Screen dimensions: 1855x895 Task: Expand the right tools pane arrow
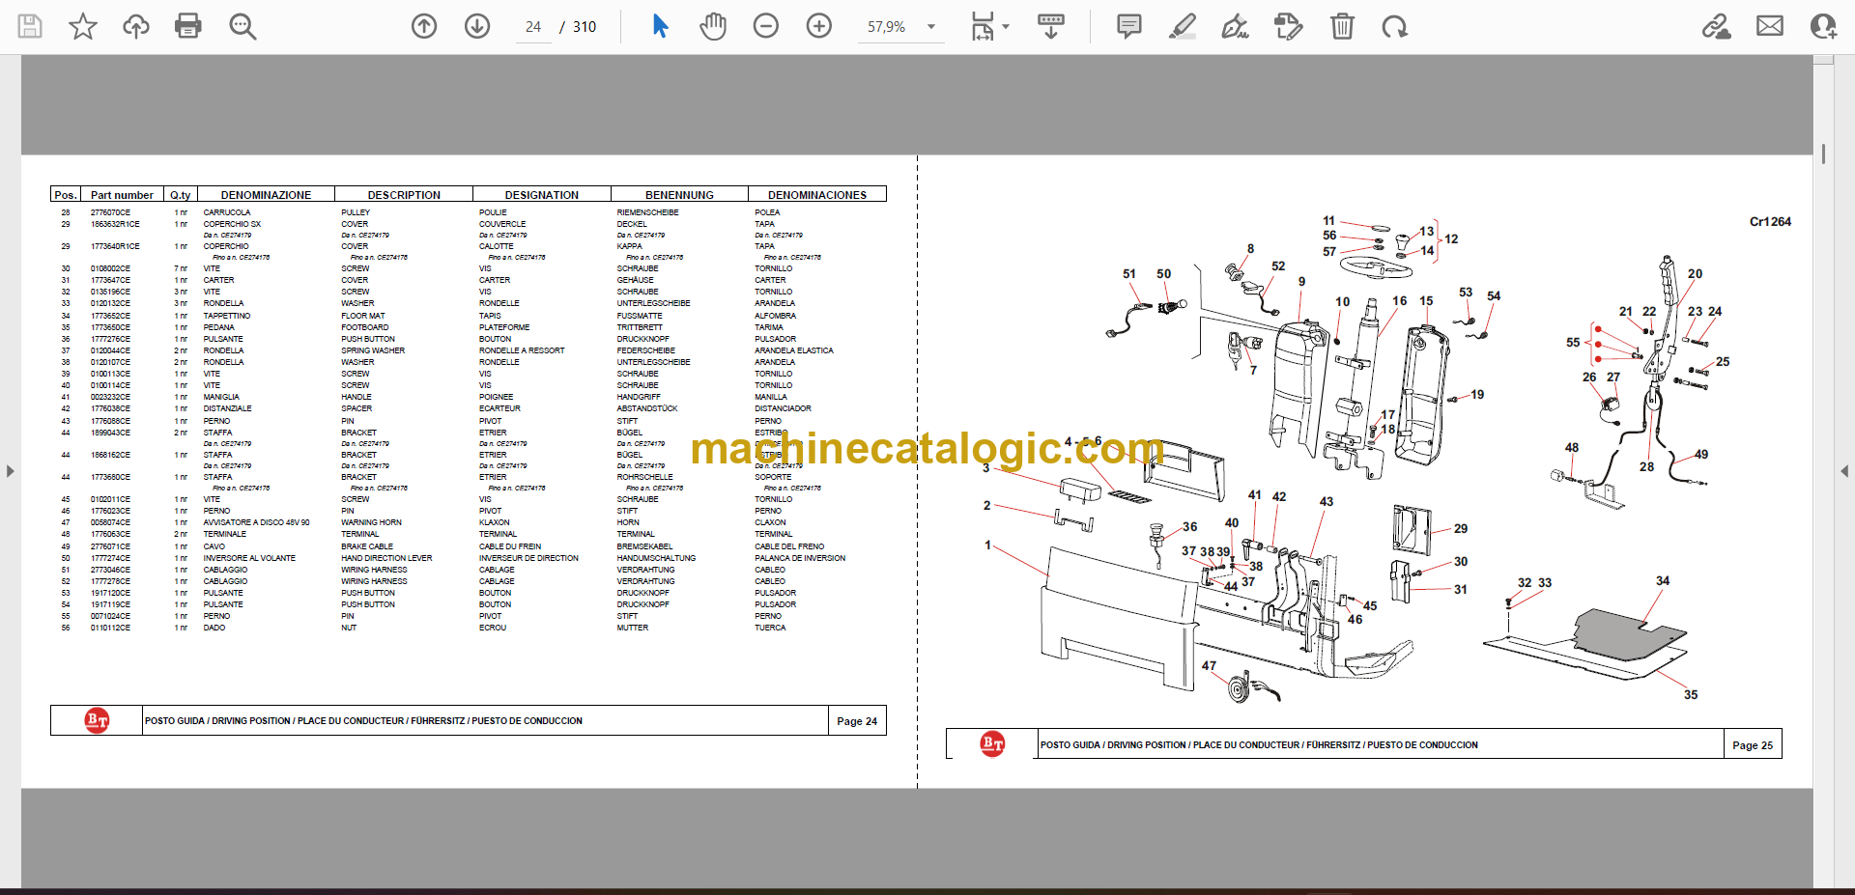click(1844, 471)
